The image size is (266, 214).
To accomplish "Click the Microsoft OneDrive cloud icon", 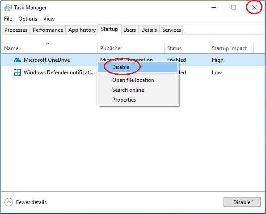I will click(17, 60).
